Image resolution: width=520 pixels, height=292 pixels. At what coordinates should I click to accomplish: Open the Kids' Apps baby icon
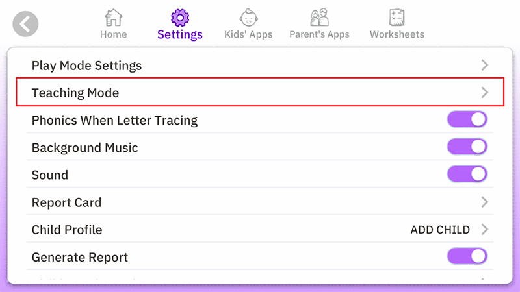pos(248,18)
